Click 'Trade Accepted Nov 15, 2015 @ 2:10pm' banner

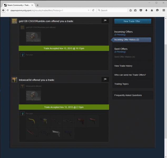[x=64, y=107]
